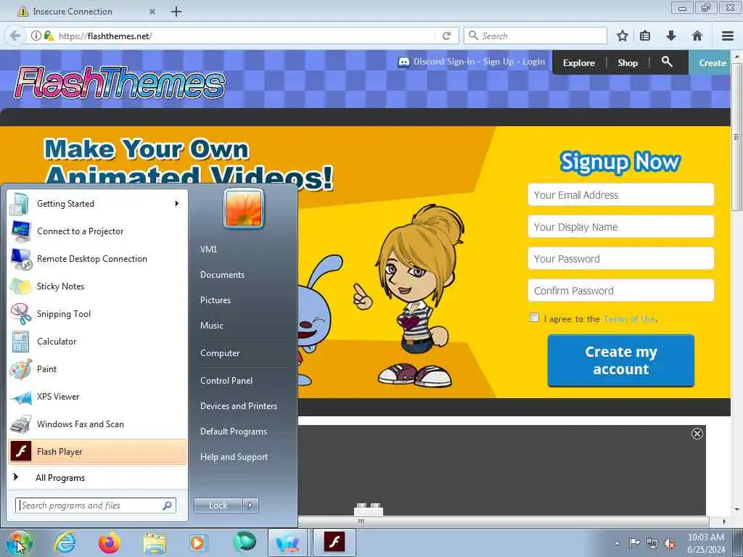
Task: Open Firefox from the taskbar
Action: click(109, 542)
